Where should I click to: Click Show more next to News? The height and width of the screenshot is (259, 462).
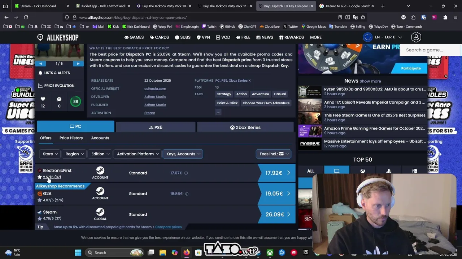pyautogui.click(x=370, y=81)
